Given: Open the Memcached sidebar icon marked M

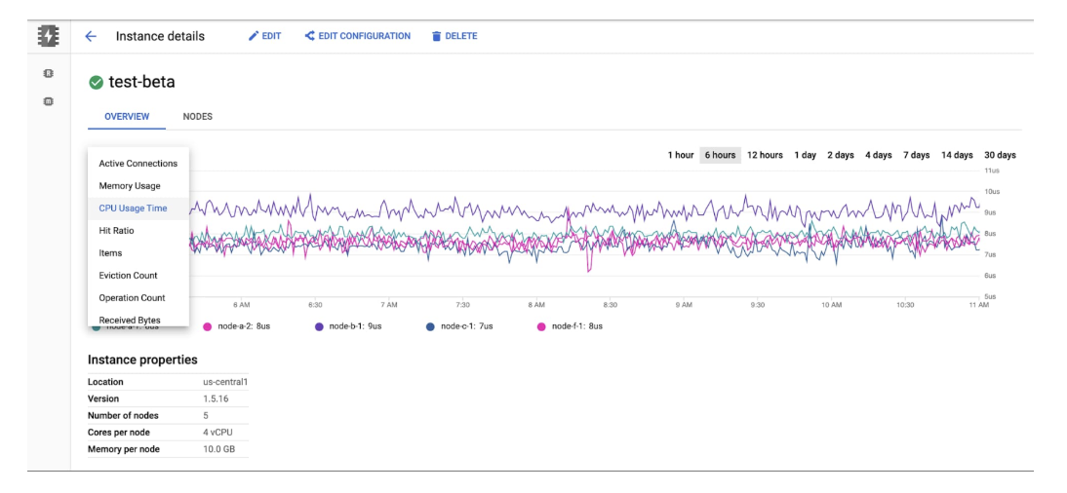Looking at the screenshot, I should [48, 101].
